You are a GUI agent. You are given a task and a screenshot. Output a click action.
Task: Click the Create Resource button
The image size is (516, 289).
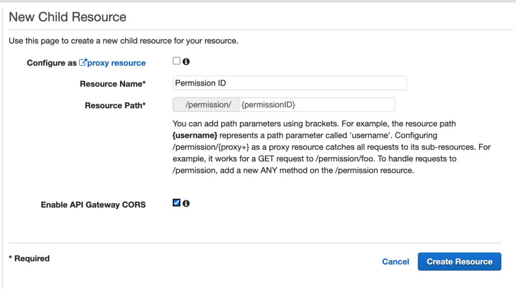coord(459,261)
